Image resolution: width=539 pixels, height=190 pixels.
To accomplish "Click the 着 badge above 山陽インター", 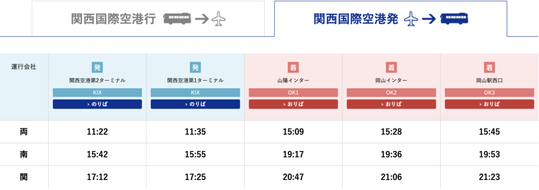I will point(293,68).
